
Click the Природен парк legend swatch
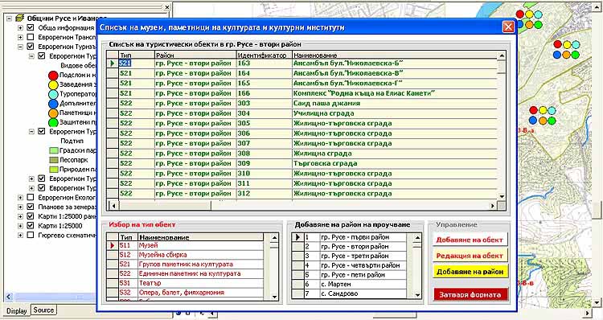pos(54,170)
